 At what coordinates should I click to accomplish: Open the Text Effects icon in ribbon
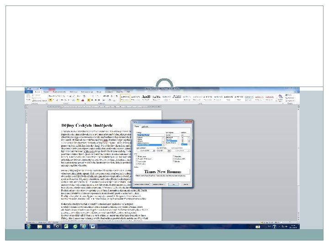74,100
